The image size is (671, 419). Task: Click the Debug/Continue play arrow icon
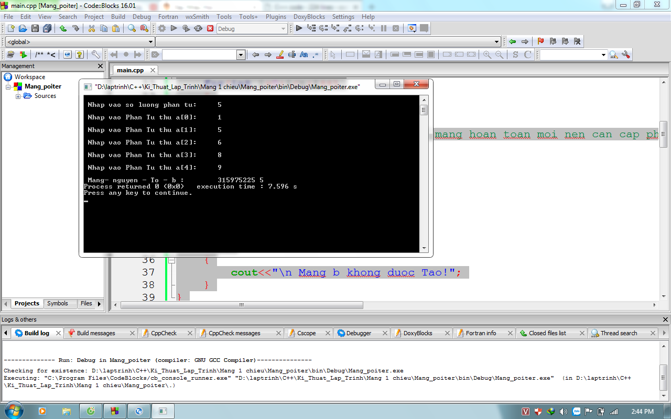(299, 29)
